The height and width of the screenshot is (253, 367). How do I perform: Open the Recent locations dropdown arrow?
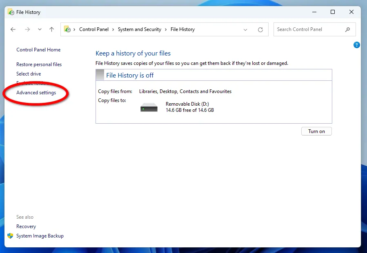coord(40,29)
